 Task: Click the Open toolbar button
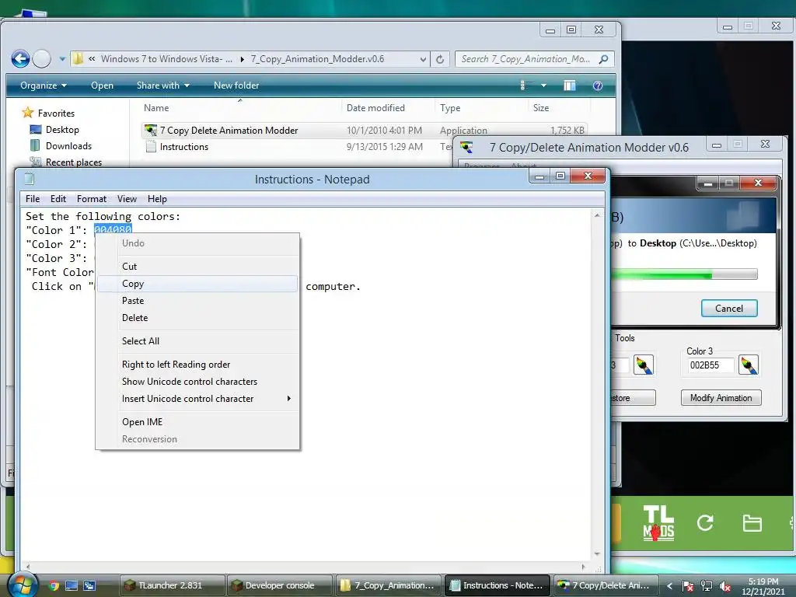[102, 86]
